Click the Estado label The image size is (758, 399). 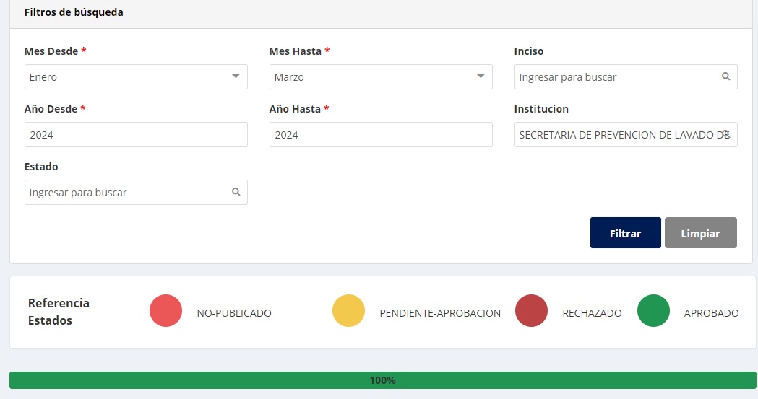(x=41, y=167)
